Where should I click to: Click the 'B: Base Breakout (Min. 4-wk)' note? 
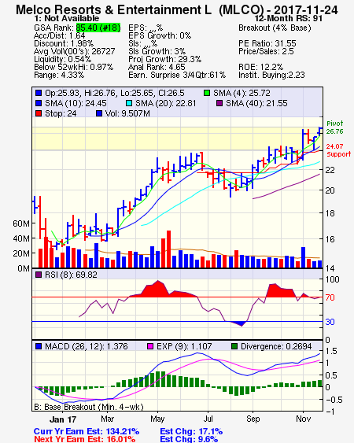89,407
